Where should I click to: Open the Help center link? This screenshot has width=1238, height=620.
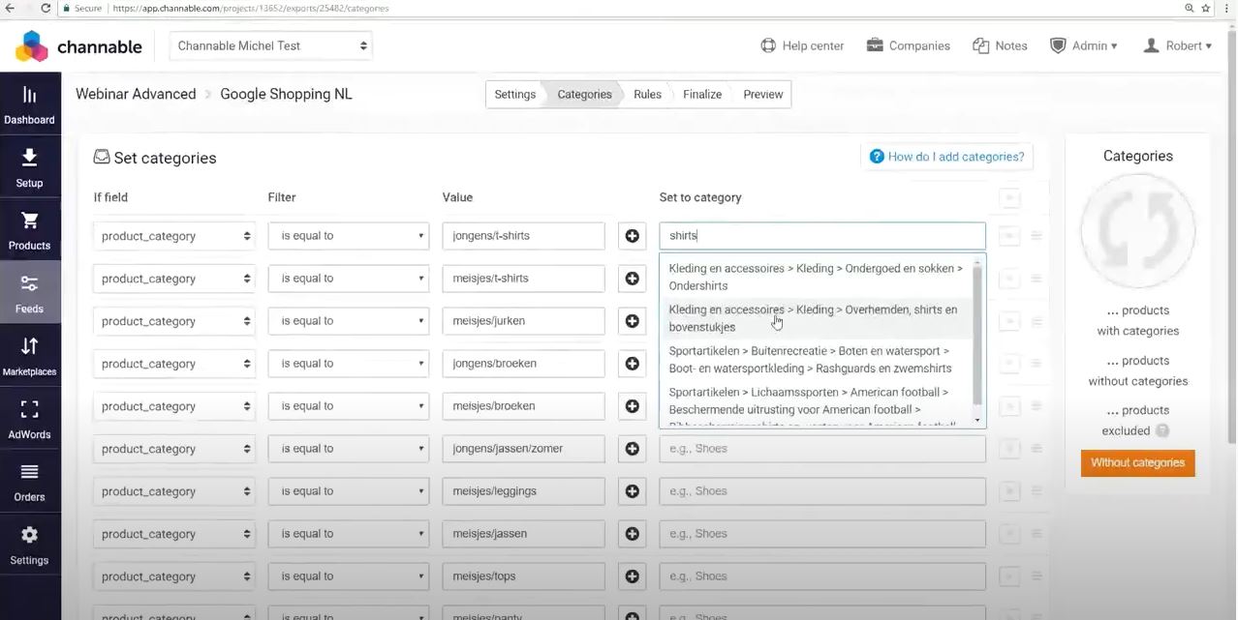[802, 45]
